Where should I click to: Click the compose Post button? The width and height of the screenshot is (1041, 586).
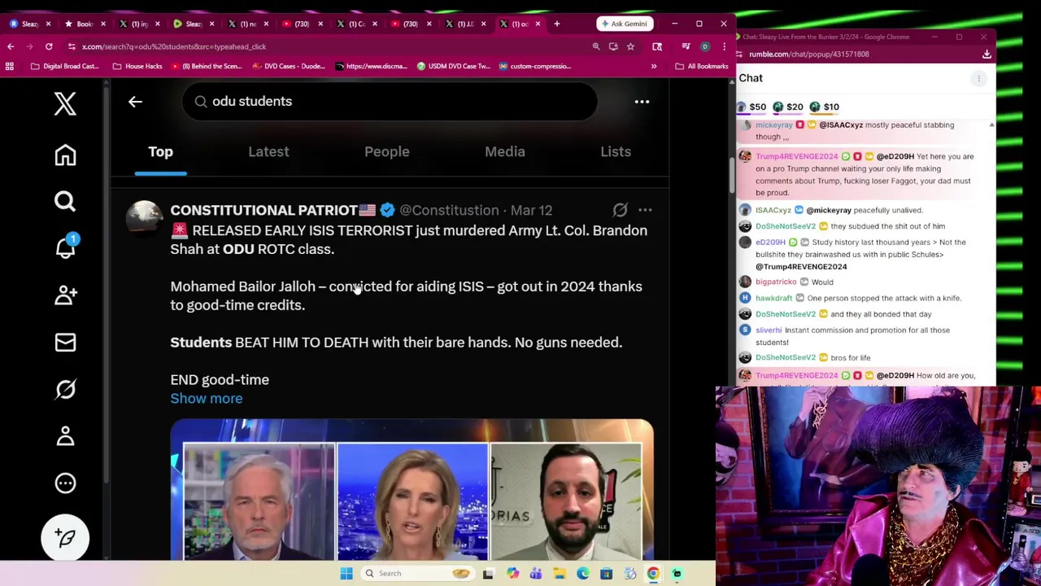[65, 538]
